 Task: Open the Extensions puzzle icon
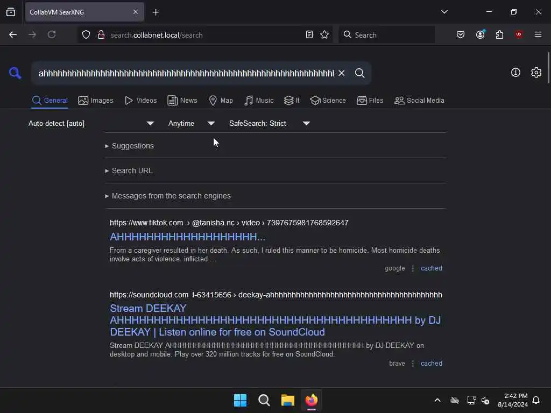coord(499,34)
